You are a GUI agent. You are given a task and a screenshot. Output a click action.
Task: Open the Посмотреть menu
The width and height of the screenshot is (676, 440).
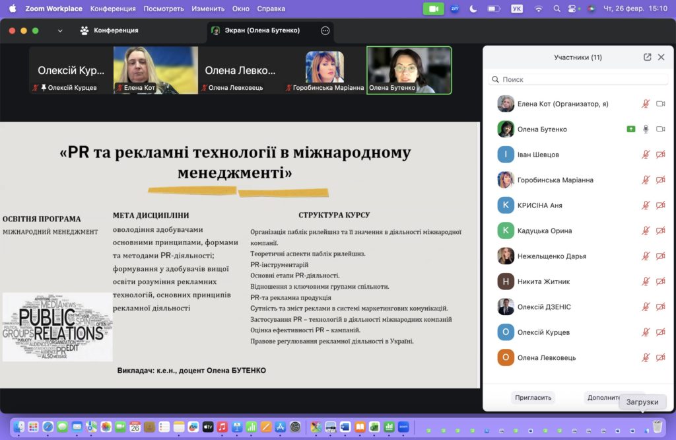pos(163,9)
